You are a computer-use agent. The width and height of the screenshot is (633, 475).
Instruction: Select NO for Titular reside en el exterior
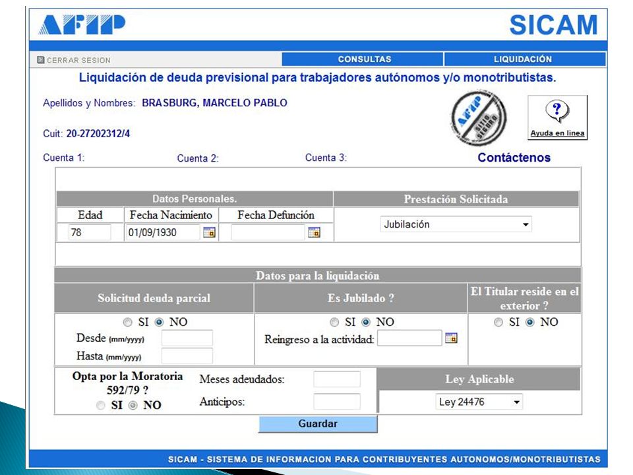coord(529,322)
